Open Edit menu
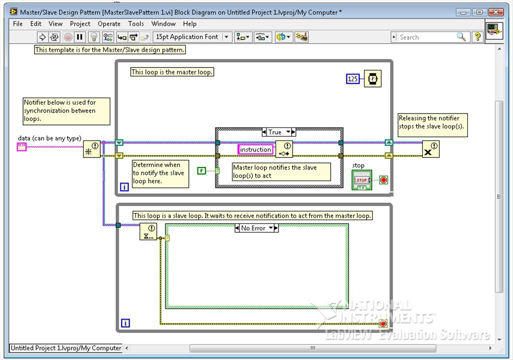The height and width of the screenshot is (360, 513). [36, 24]
